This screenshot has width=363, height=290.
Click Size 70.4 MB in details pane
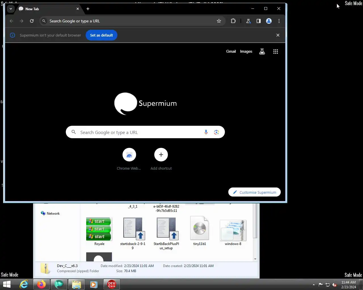pyautogui.click(x=126, y=271)
